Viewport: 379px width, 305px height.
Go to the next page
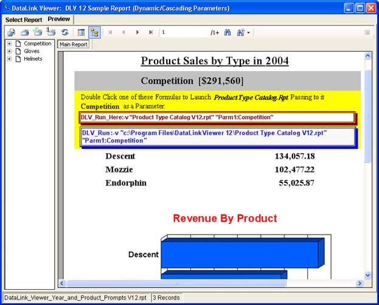(x=137, y=32)
